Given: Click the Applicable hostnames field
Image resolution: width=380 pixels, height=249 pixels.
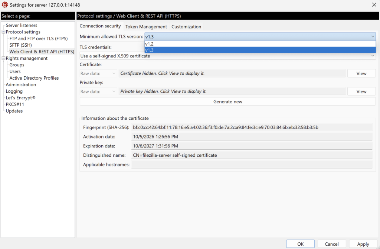Looking at the screenshot, I should tap(252, 165).
